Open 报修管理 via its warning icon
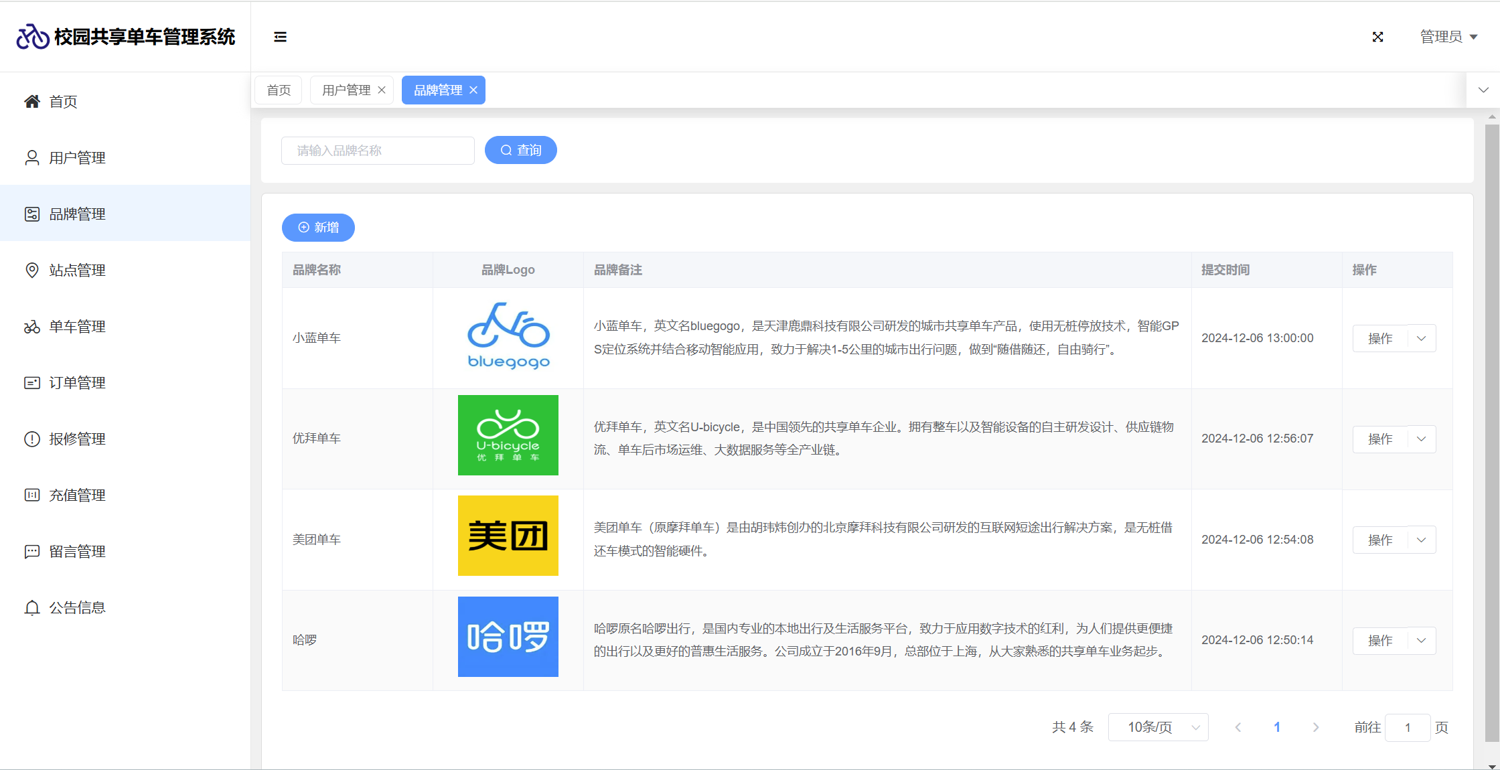 (x=31, y=439)
